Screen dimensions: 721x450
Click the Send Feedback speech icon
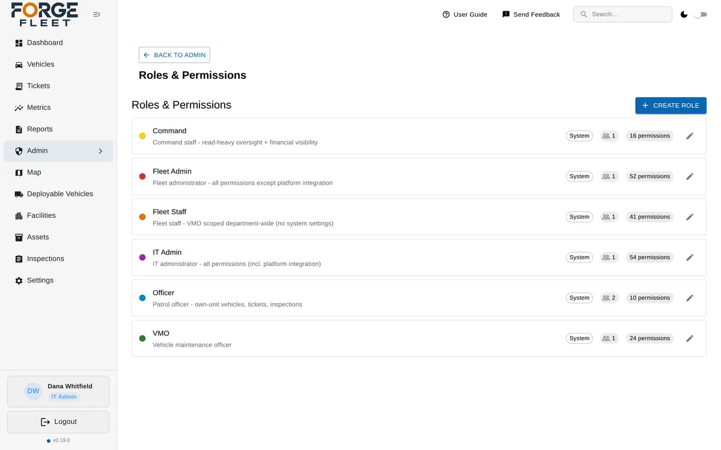coord(506,14)
